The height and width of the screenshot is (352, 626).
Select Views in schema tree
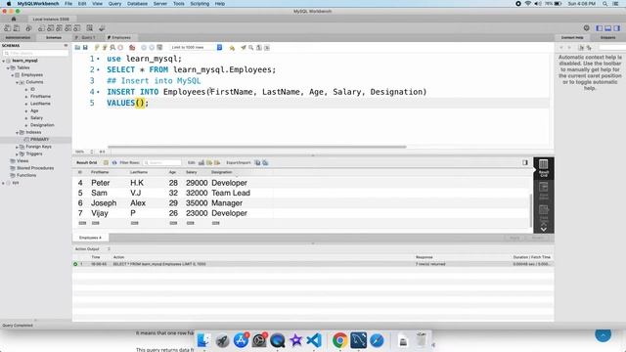22,160
